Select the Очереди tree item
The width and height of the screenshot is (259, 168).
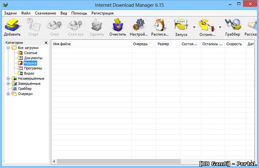click(x=25, y=94)
